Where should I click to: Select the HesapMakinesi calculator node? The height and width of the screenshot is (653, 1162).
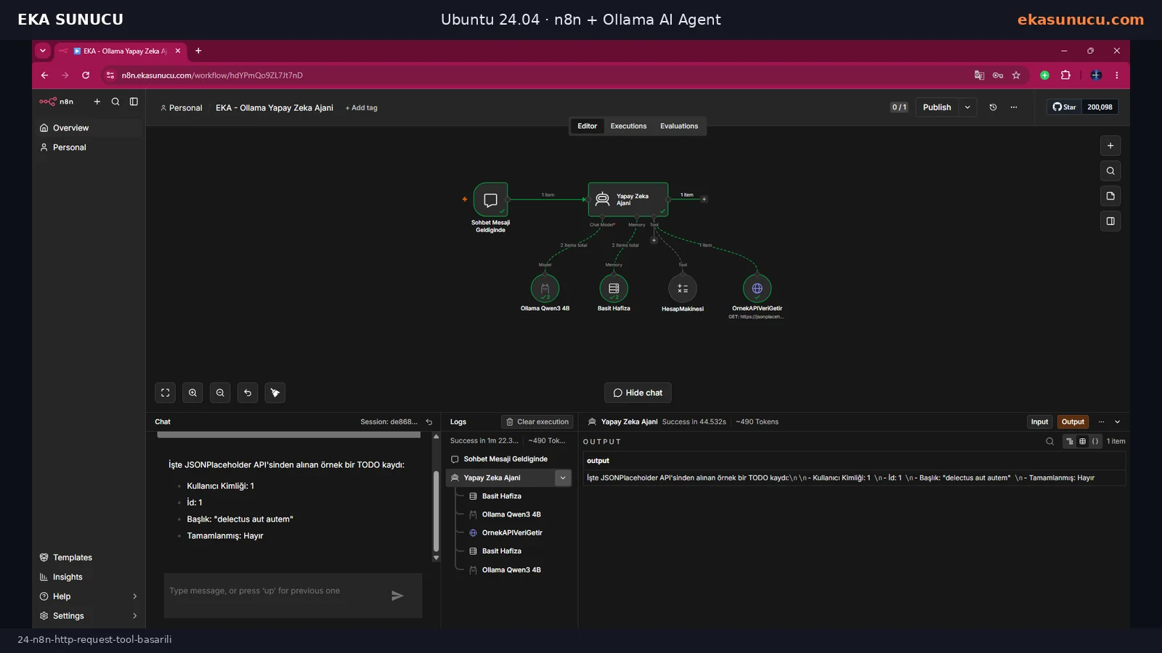tap(683, 288)
